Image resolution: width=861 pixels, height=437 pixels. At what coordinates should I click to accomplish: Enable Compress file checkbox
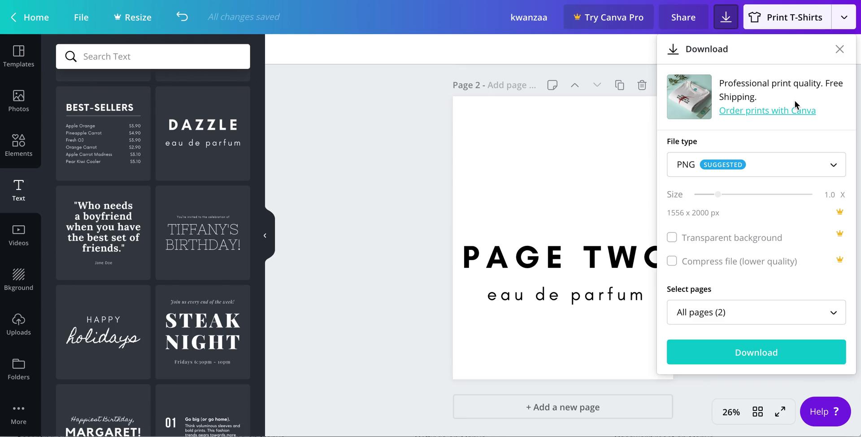pyautogui.click(x=672, y=261)
